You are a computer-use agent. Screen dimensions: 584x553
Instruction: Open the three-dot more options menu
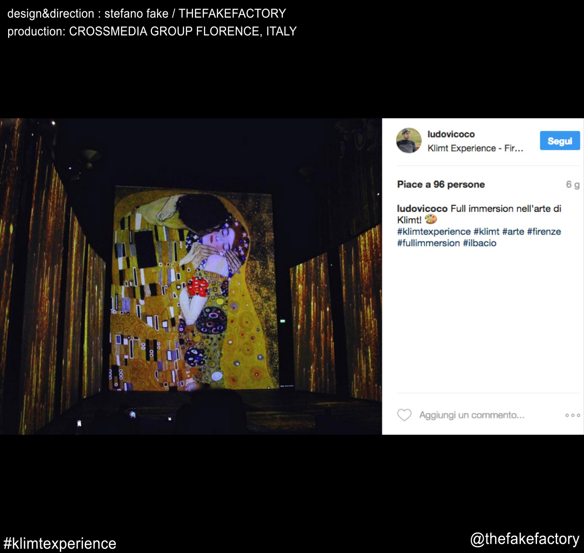(573, 415)
